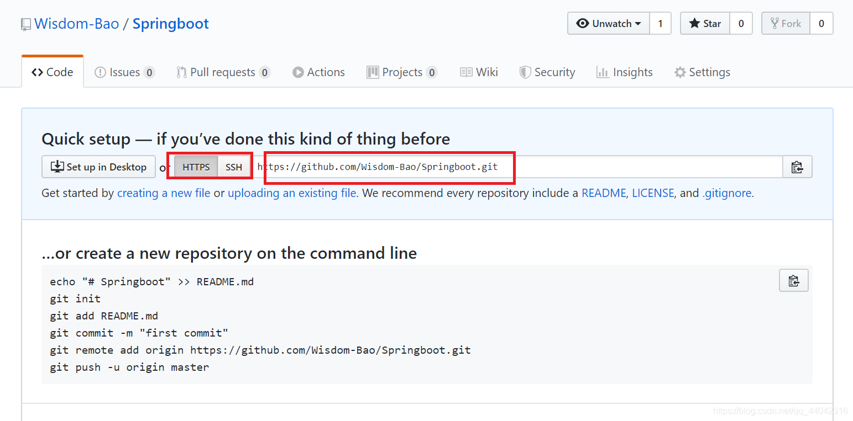Screen dimensions: 853x421
Task: Open the Unwatch notifications dropdown
Action: [608, 24]
